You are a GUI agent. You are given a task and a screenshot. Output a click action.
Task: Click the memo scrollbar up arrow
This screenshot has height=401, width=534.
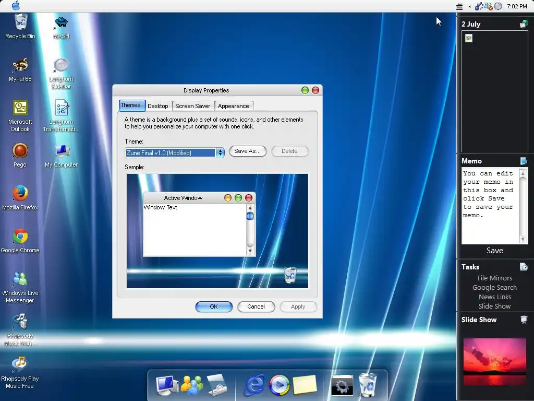click(x=523, y=173)
